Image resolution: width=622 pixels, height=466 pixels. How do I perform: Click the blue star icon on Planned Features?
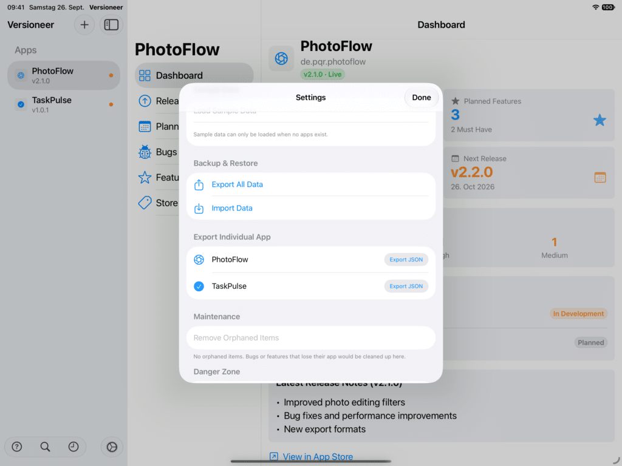[x=600, y=120]
